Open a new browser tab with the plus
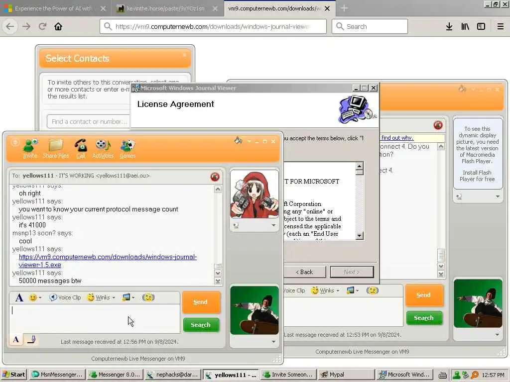The width and height of the screenshot is (510, 382). pyautogui.click(x=344, y=8)
